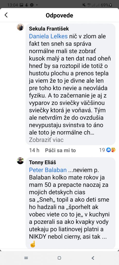Tap the battery indicator in status bar

pyautogui.click(x=110, y=5)
